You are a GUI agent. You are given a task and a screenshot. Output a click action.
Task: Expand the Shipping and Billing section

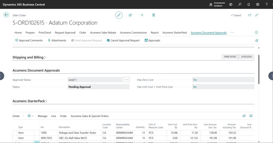tap(29, 57)
